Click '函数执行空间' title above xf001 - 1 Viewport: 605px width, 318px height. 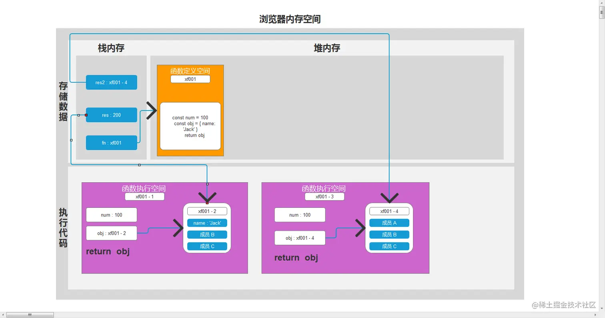pyautogui.click(x=144, y=189)
